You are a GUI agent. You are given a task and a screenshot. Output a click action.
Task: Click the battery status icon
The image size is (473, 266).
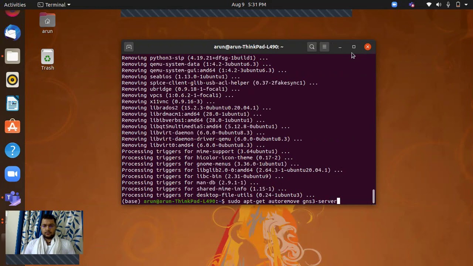[458, 5]
